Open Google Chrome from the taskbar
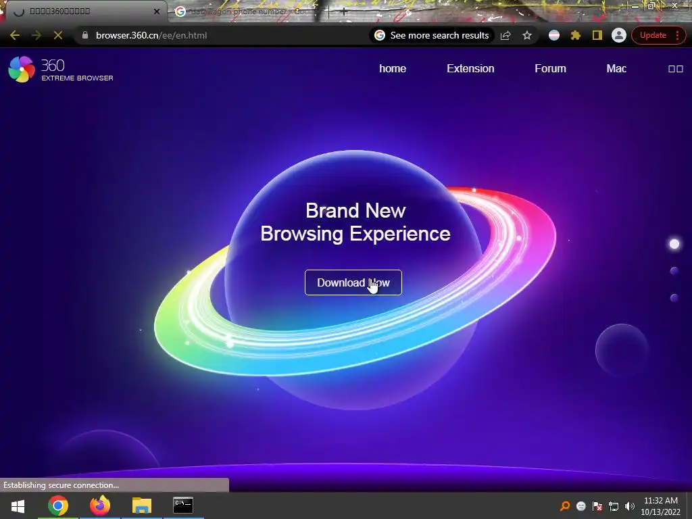Viewport: 692px width, 519px height. [x=58, y=505]
